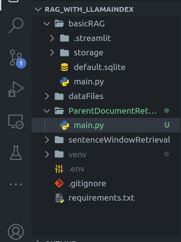The width and height of the screenshot is (181, 242).
Task: Click green modified dot on ParentDocumentRet...
Action: (166, 110)
